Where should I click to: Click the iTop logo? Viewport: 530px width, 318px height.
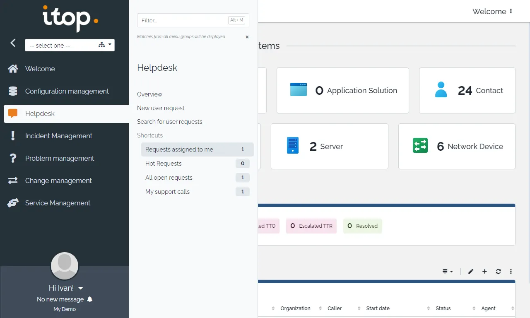70,18
